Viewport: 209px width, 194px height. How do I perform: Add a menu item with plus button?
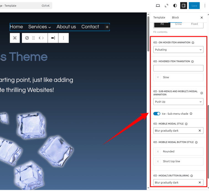point(107,27)
